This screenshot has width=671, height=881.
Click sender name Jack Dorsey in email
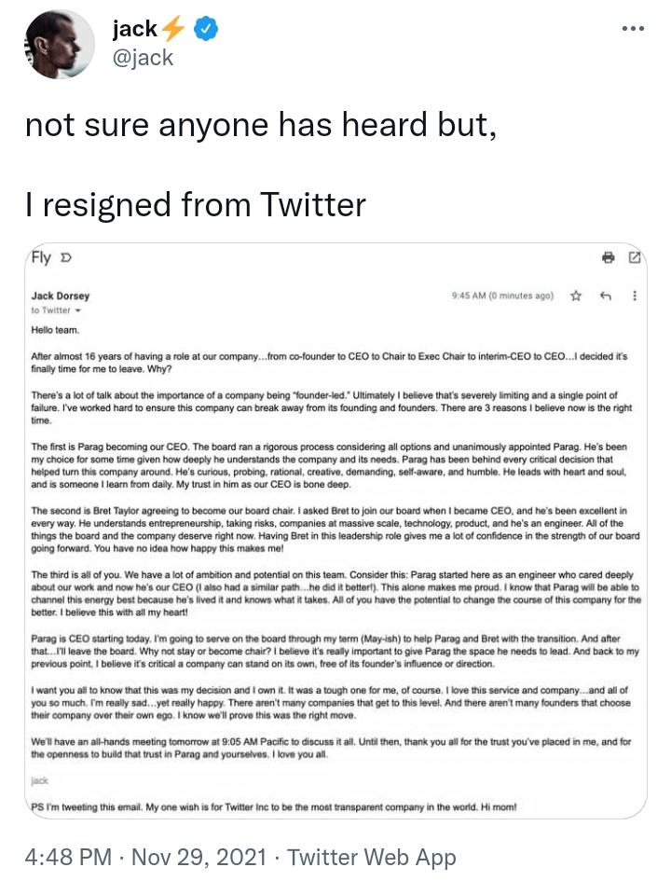pos(61,296)
